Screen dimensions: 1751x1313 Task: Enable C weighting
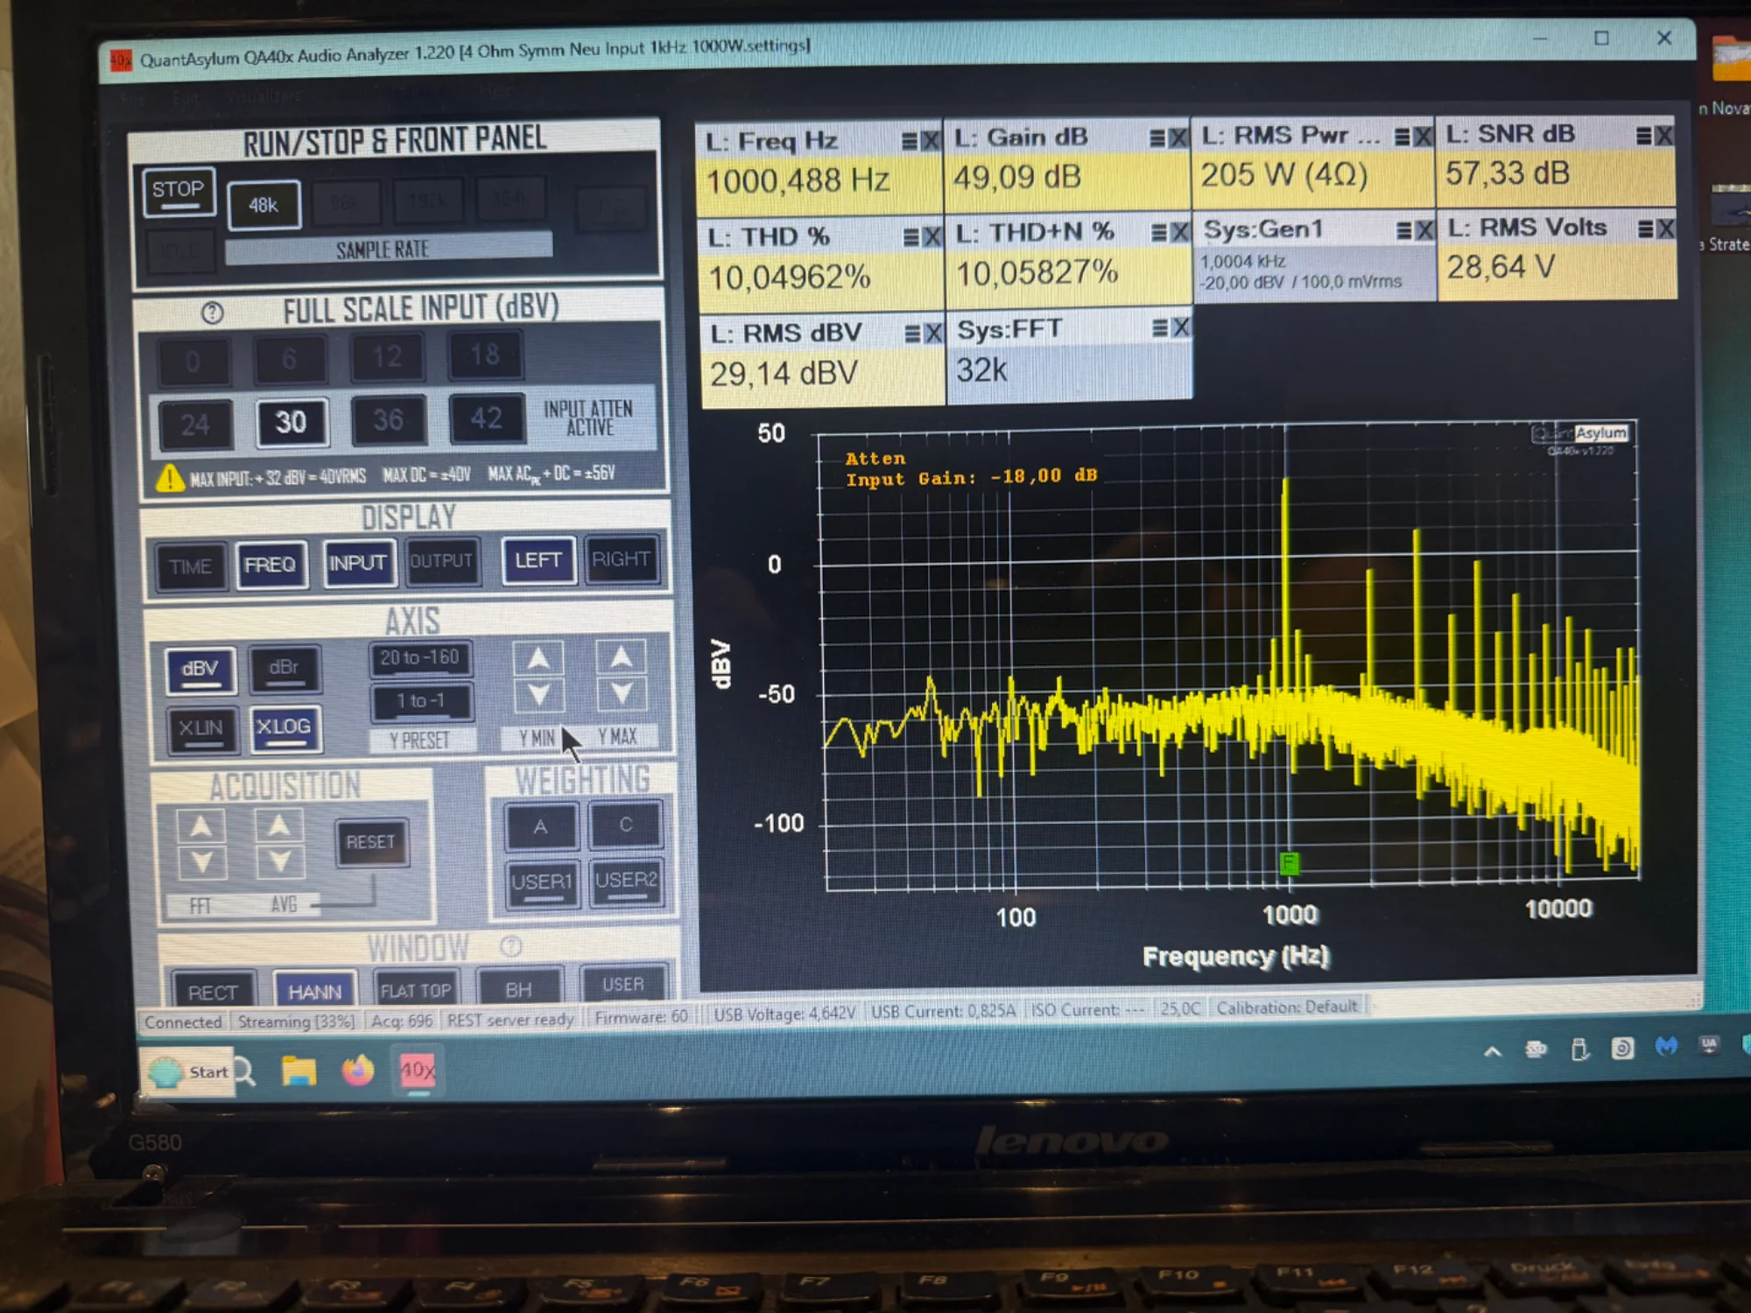click(625, 825)
